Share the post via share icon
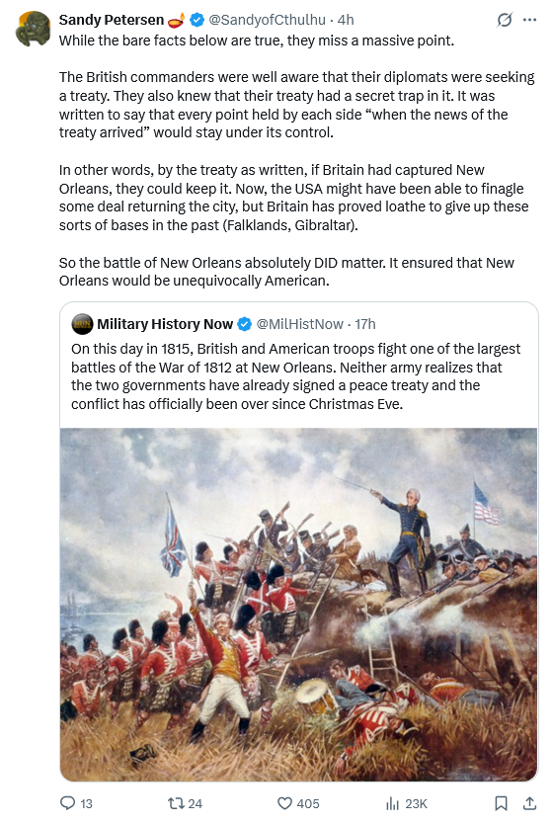The image size is (552, 823). point(529,803)
